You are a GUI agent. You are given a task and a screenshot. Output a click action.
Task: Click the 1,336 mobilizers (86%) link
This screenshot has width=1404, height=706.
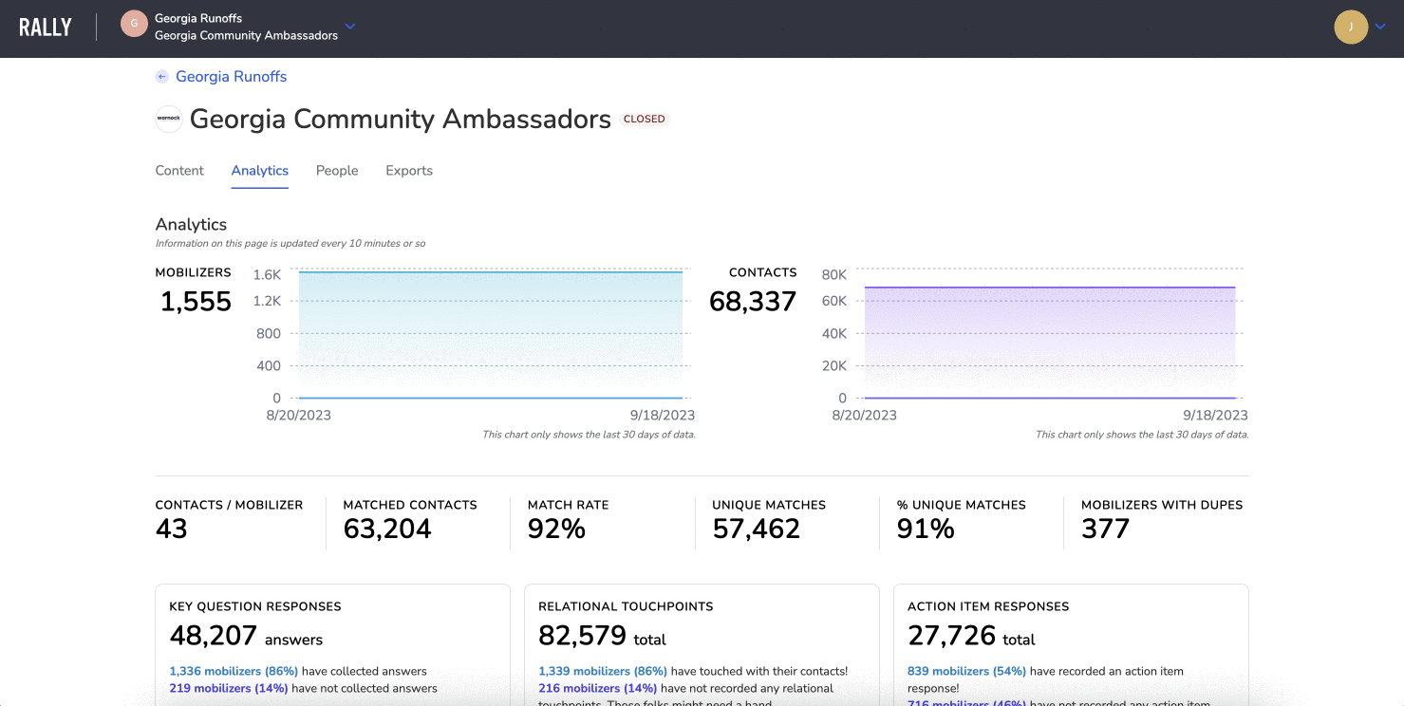(234, 671)
